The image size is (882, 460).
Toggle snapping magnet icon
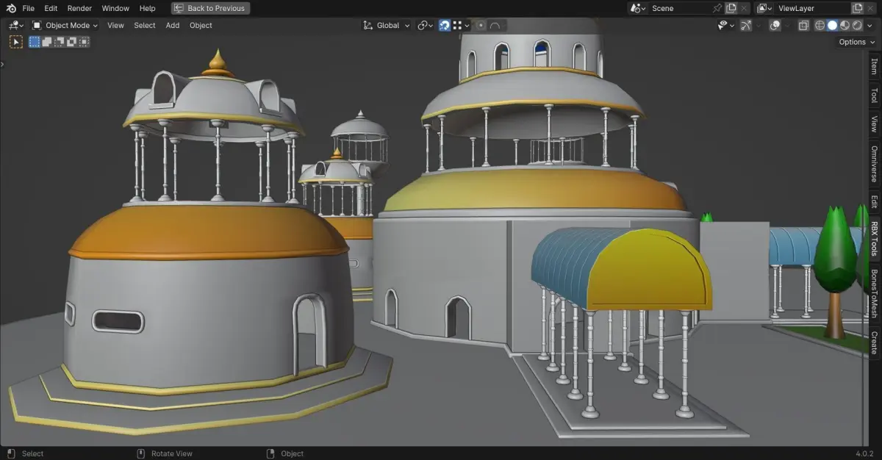coord(445,25)
